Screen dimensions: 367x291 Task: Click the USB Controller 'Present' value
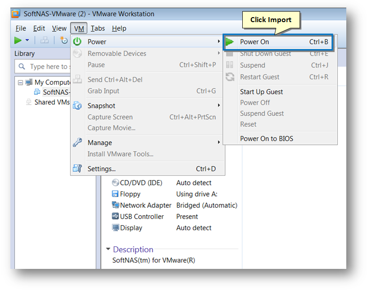click(x=187, y=217)
